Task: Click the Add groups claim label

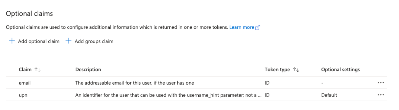Action: point(94,41)
